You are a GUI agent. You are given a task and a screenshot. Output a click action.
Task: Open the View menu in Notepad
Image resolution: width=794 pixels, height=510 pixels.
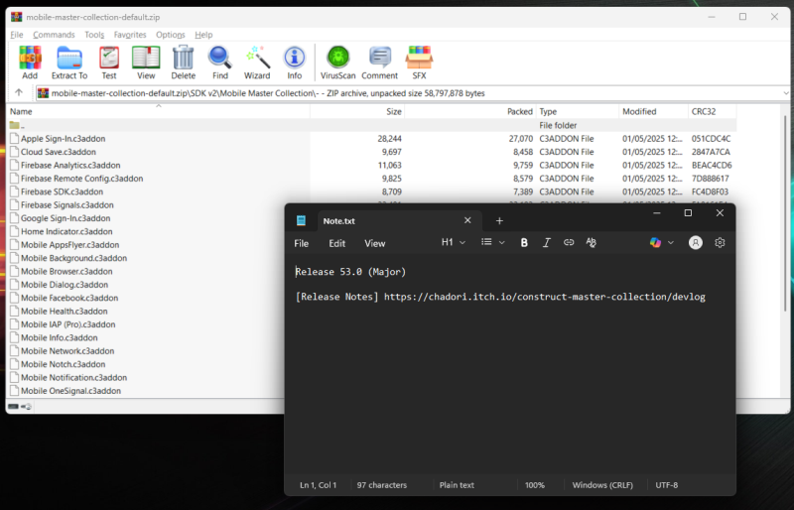(x=375, y=244)
